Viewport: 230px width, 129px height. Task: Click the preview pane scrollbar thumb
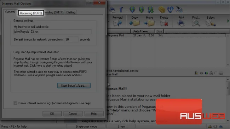[228, 88]
